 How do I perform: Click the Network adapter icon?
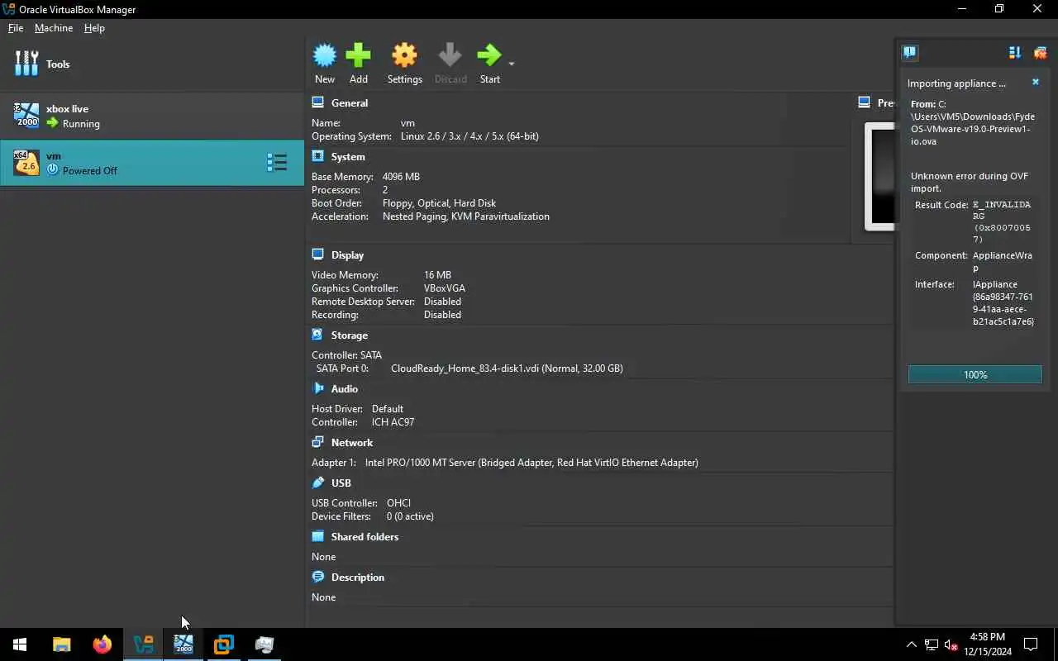318,442
